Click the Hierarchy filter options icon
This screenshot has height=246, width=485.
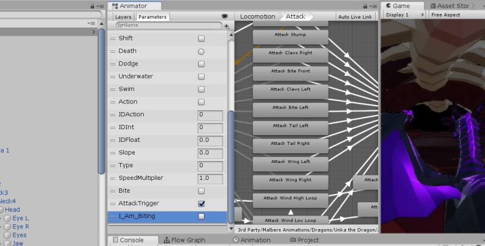[91, 23]
